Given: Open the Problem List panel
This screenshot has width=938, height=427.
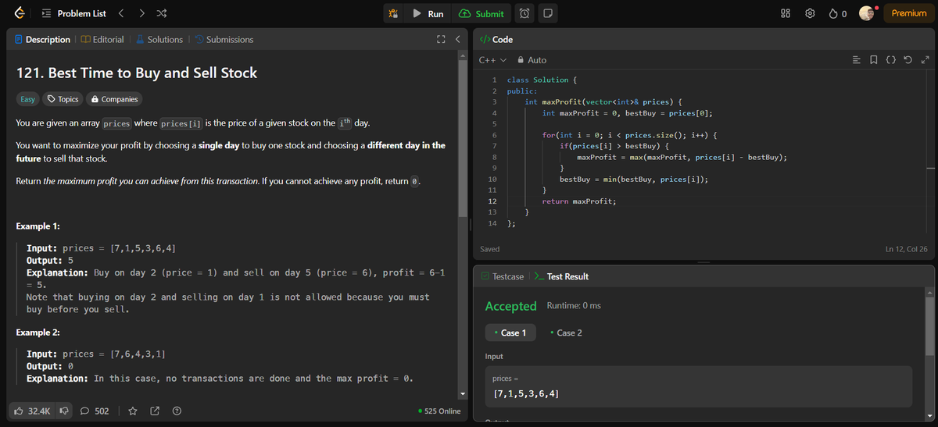Looking at the screenshot, I should click(x=73, y=13).
